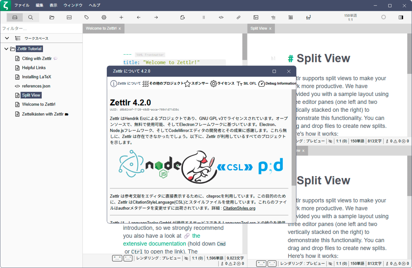412x268 pixels.
Task: Select スポンサー tab
Action: coord(196,83)
